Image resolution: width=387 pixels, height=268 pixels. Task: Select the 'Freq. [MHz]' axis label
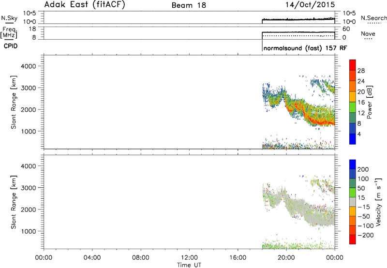tap(9, 33)
